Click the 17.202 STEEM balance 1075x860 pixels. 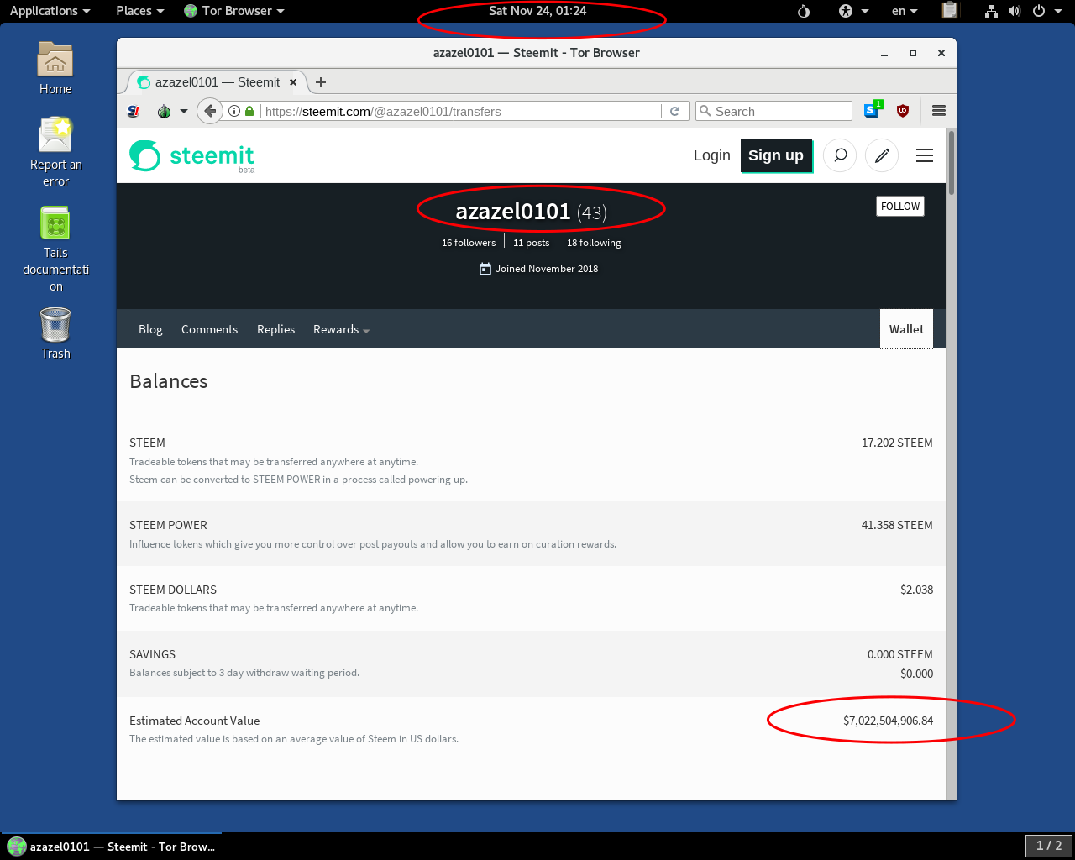[x=897, y=443]
